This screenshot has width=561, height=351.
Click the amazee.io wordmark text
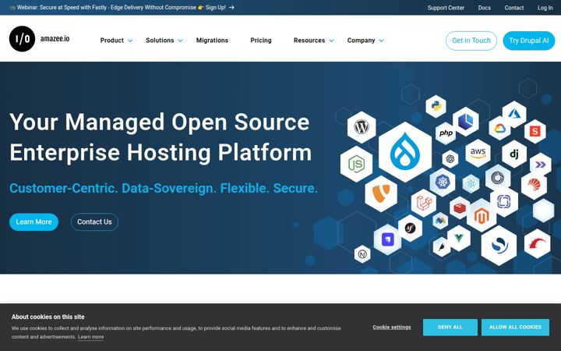(55, 39)
